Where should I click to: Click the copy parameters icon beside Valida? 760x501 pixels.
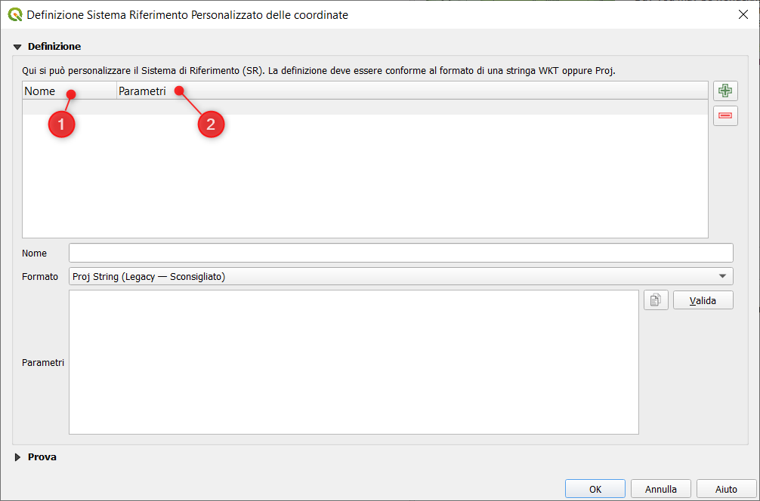(x=656, y=300)
